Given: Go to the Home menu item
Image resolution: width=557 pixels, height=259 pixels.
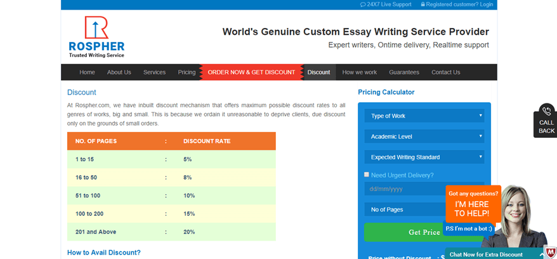Looking at the screenshot, I should [87, 72].
